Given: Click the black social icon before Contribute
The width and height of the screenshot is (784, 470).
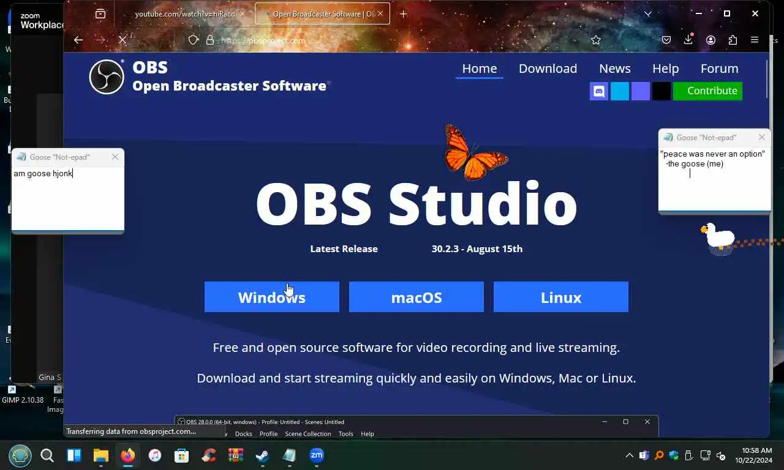Looking at the screenshot, I should pos(661,91).
